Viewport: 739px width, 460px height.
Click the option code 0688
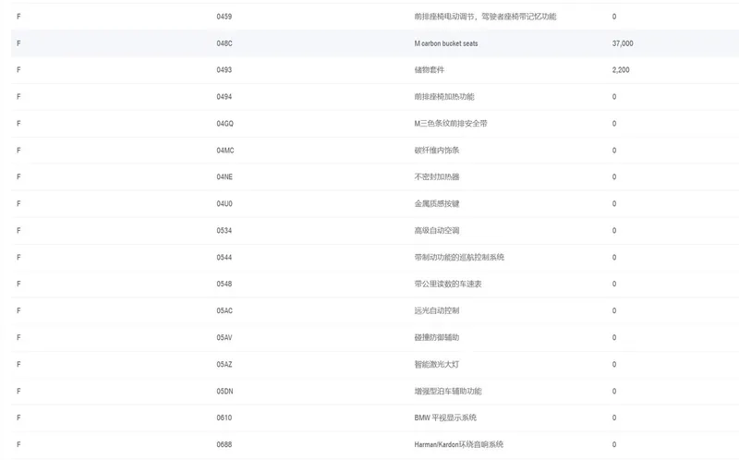224,444
